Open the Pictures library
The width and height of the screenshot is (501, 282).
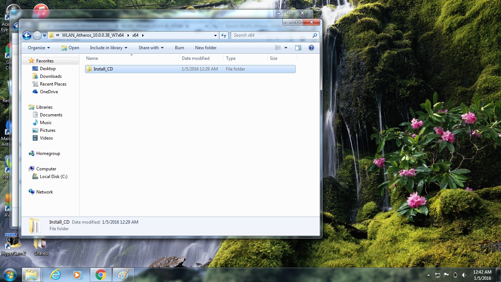(x=48, y=130)
